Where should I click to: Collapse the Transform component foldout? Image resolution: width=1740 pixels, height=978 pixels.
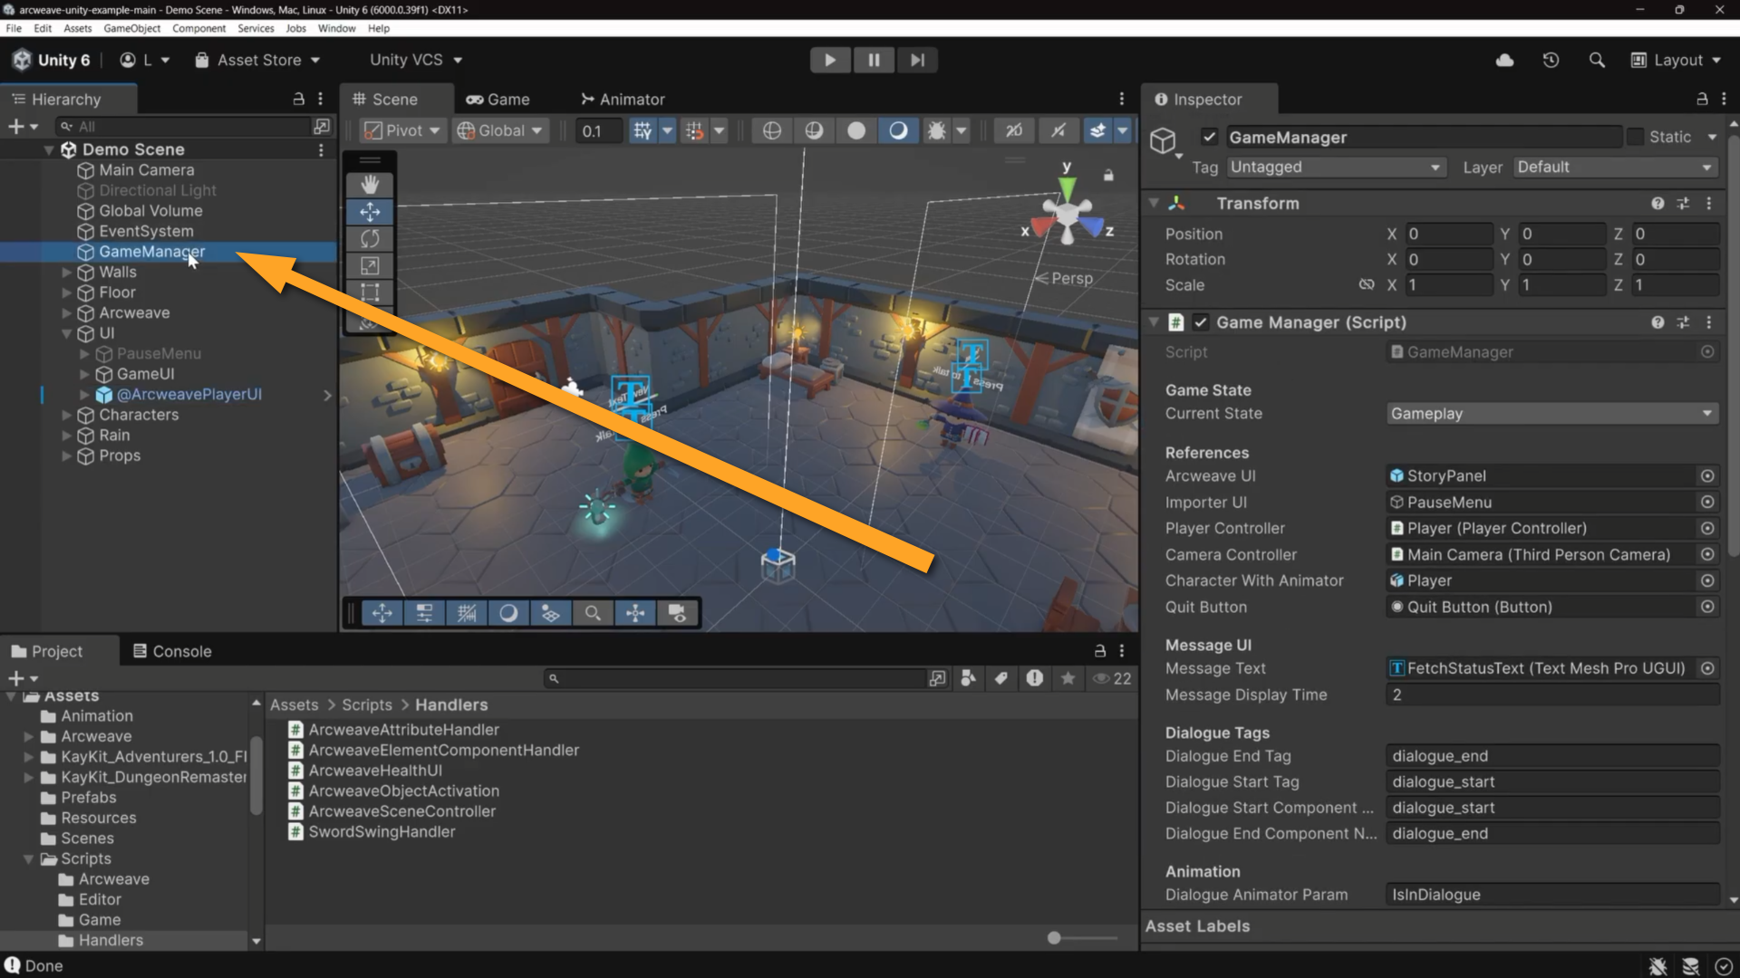click(x=1154, y=204)
